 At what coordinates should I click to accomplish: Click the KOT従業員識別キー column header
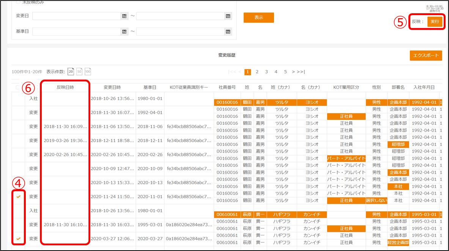[189, 87]
